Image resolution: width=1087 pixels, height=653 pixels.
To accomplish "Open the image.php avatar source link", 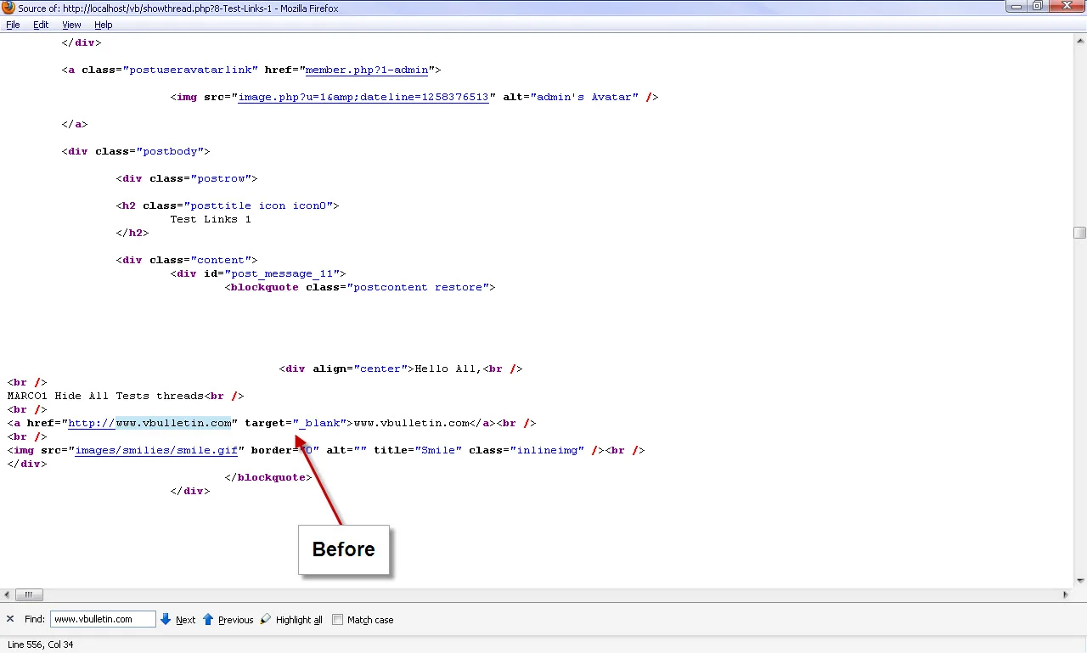I will 363,97.
